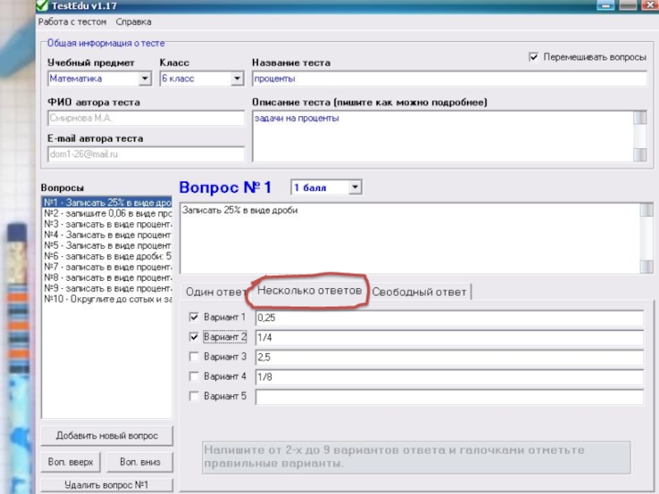659x494 pixels.
Task: Open the 1 балл score dropdown
Action: tap(355, 188)
